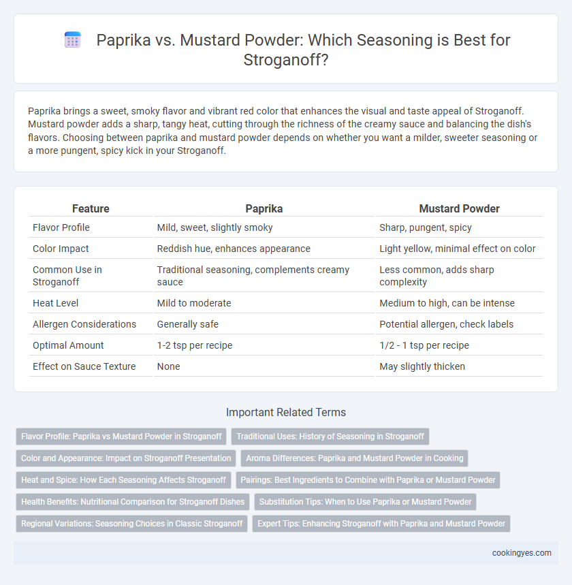Click the Mustard Powder column header
Image resolution: width=572 pixels, height=585 pixels.
459,208
